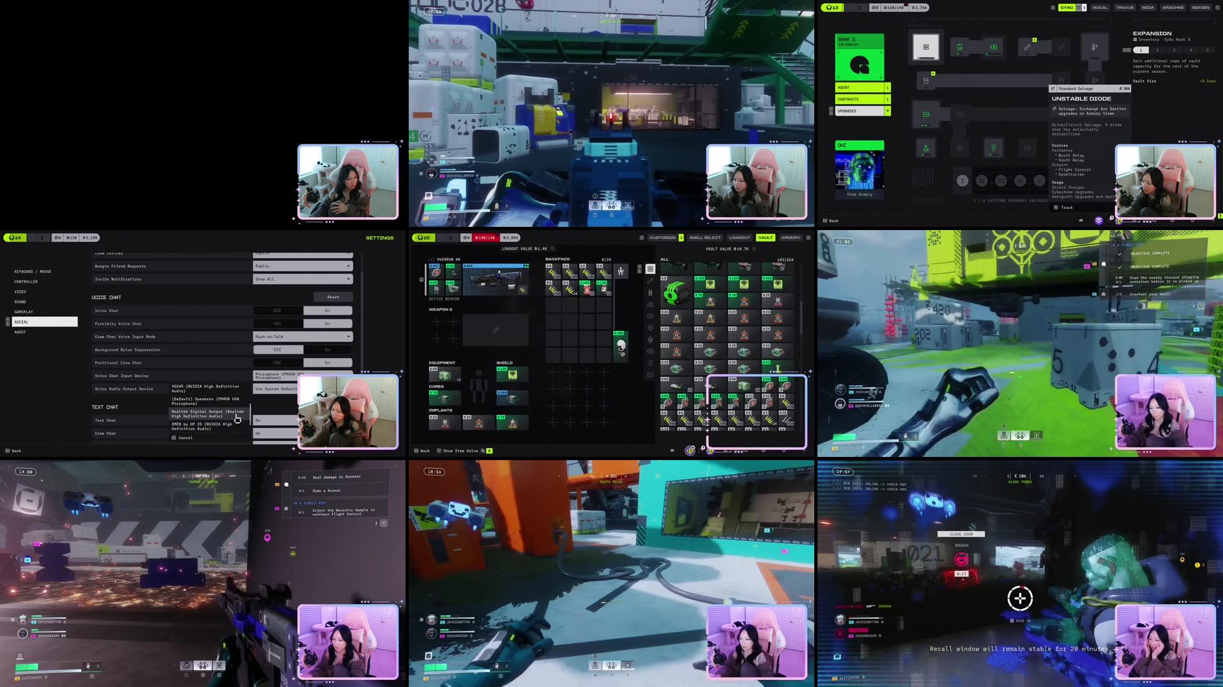Screen dimensions: 1223x687
Task: Click the character silhouette icon beside Backpack
Action: (619, 270)
